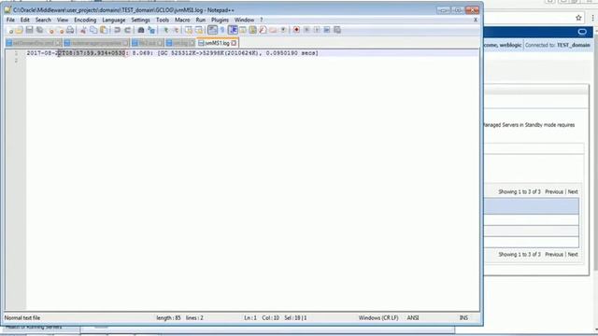Toggle INS insert mode in status bar
This screenshot has width=598, height=336.
pos(463,317)
